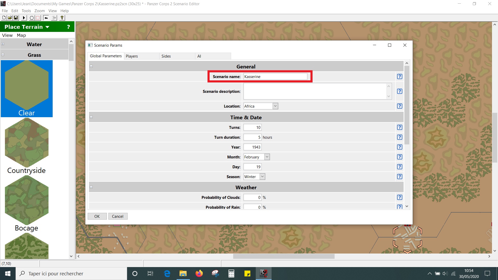Screen dimensions: 498x280
Task: Select the Bocage terrain tile
Action: [27, 204]
